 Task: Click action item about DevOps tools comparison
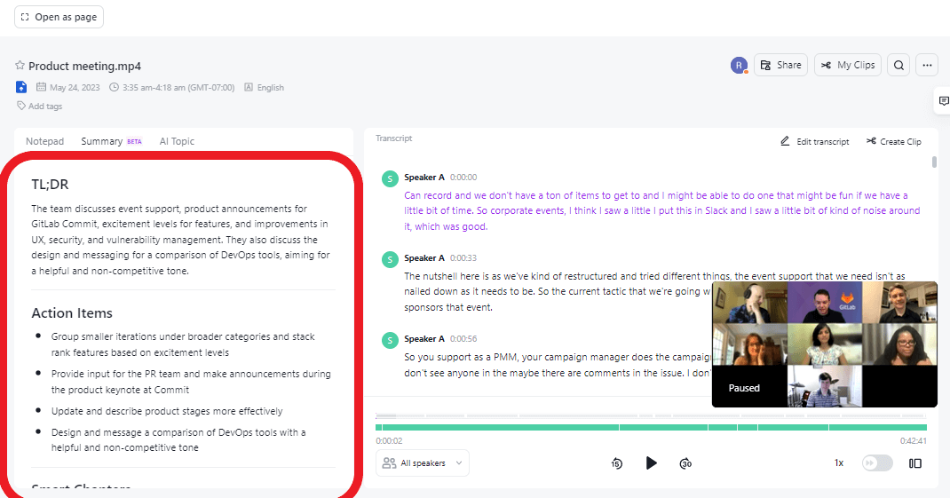[178, 439]
